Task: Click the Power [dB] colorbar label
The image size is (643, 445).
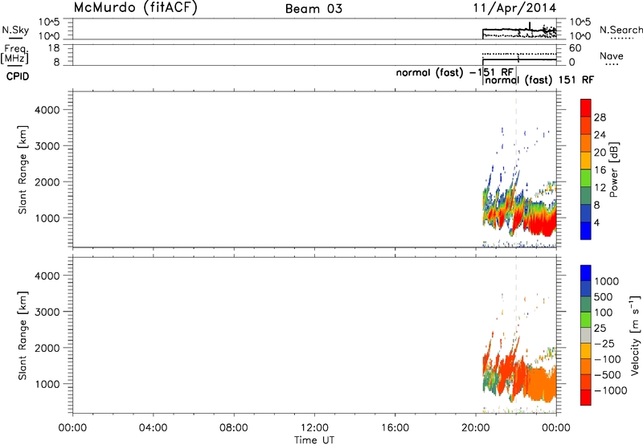Action: tap(613, 169)
